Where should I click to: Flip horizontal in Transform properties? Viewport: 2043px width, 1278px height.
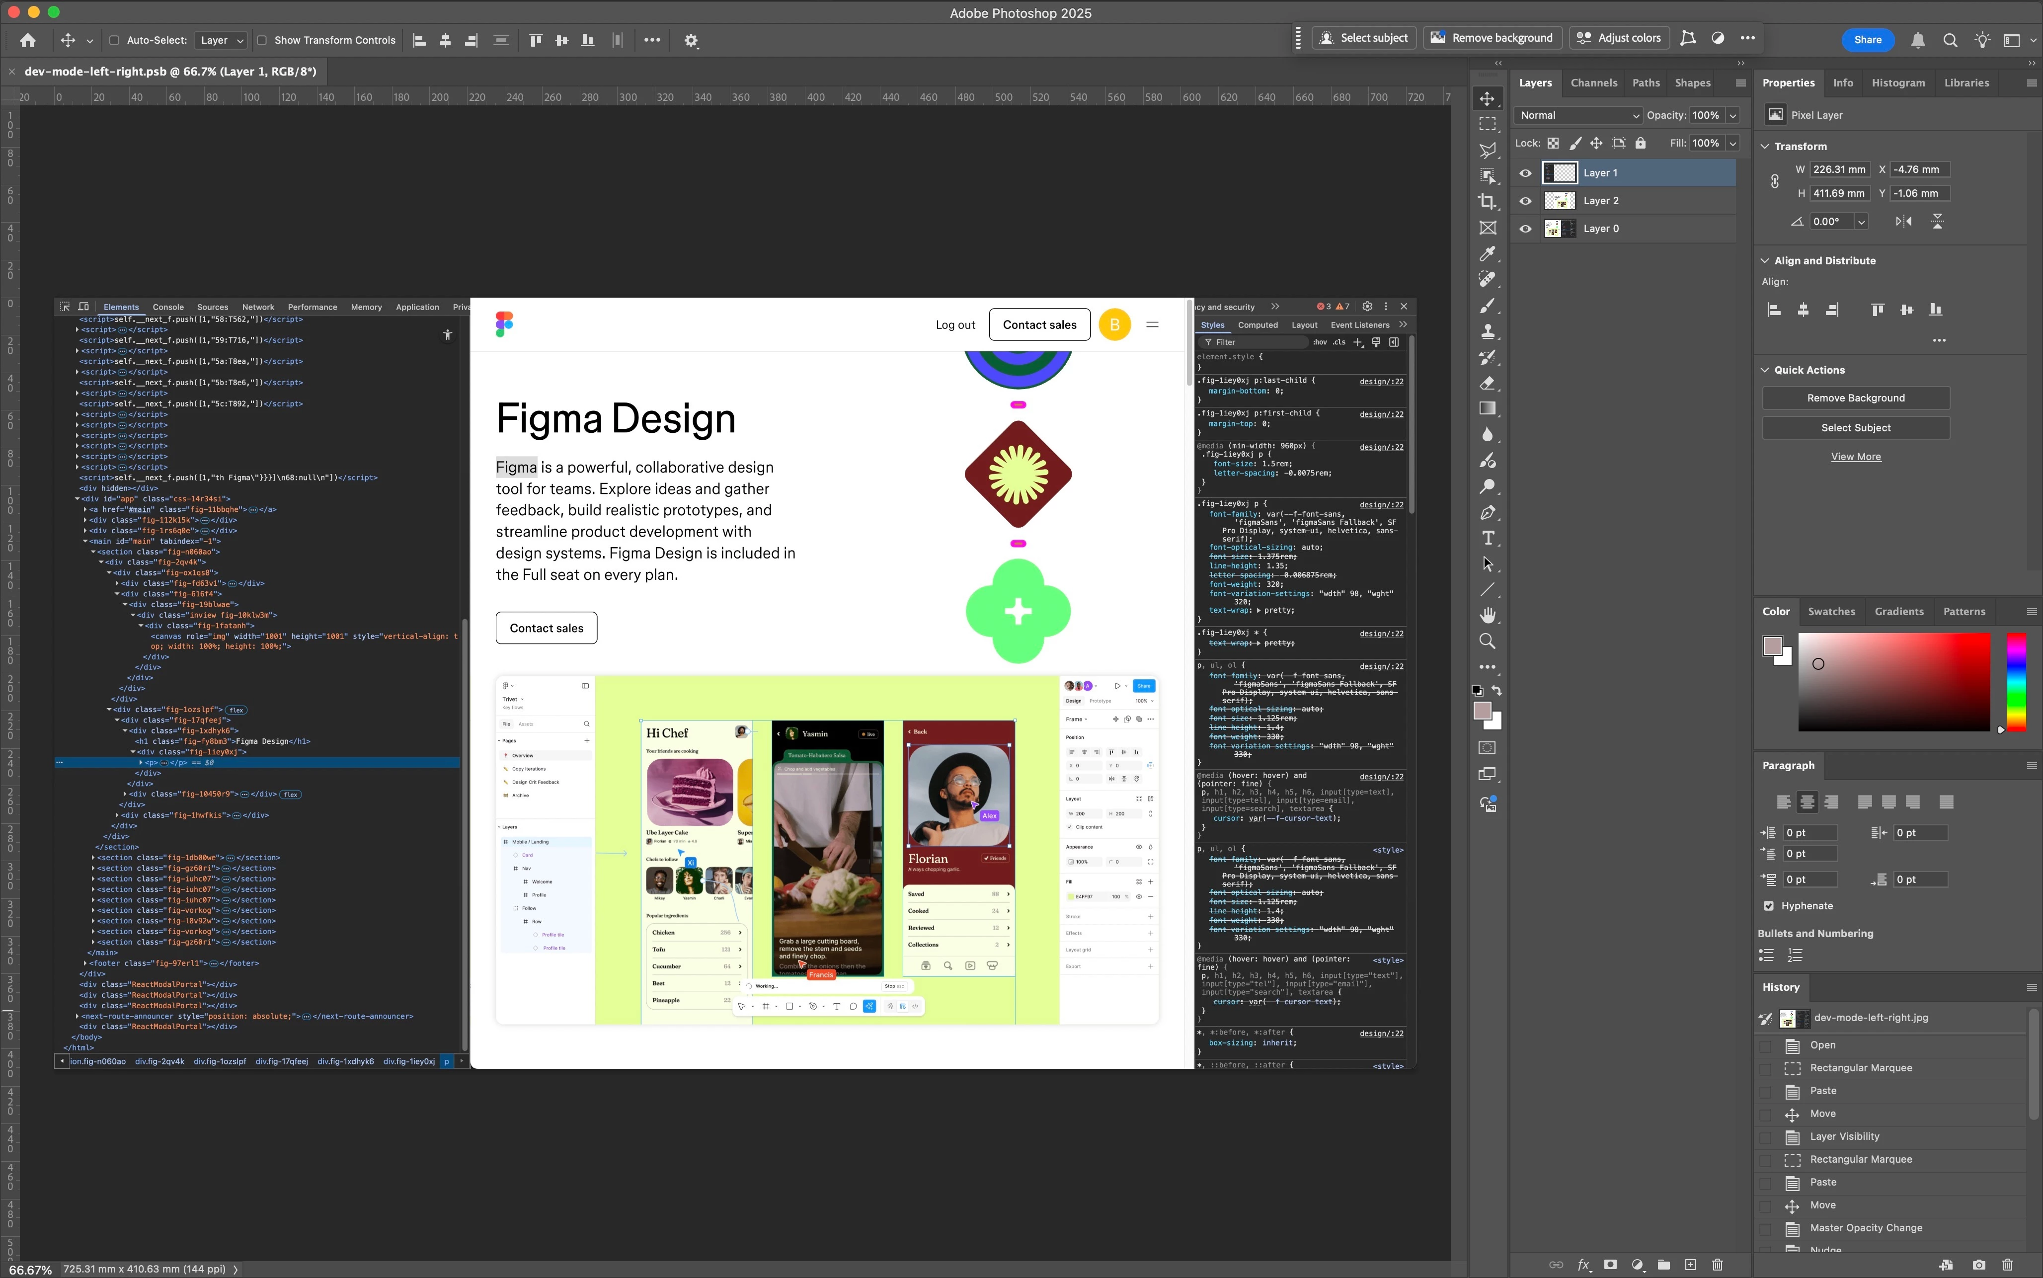pyautogui.click(x=1903, y=222)
